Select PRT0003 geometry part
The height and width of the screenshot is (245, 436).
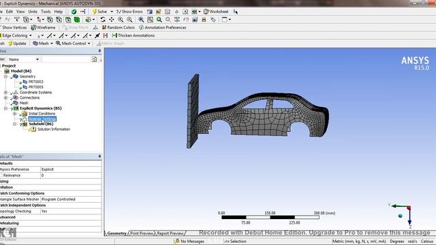pos(35,82)
